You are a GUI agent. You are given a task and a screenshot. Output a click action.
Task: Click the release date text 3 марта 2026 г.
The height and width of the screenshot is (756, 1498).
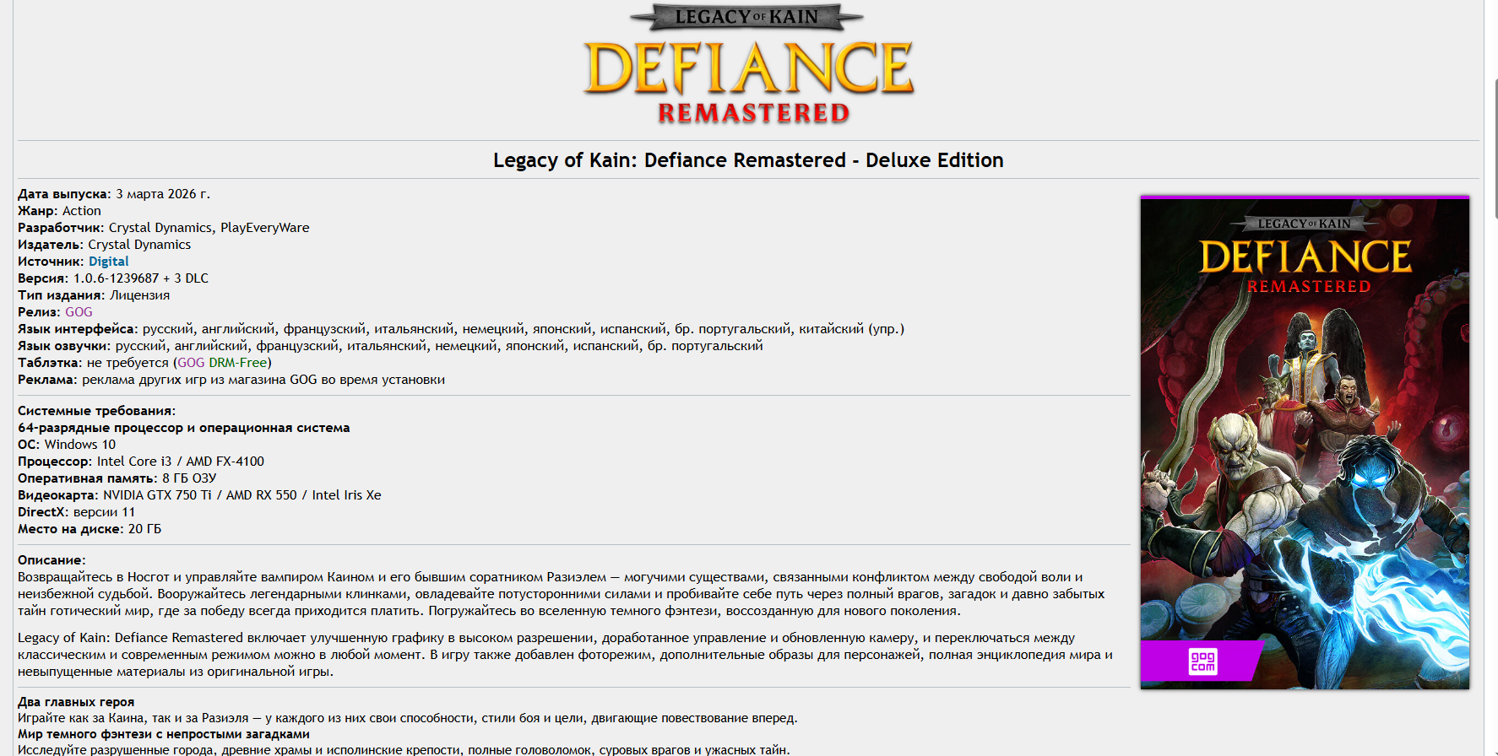pyautogui.click(x=163, y=194)
